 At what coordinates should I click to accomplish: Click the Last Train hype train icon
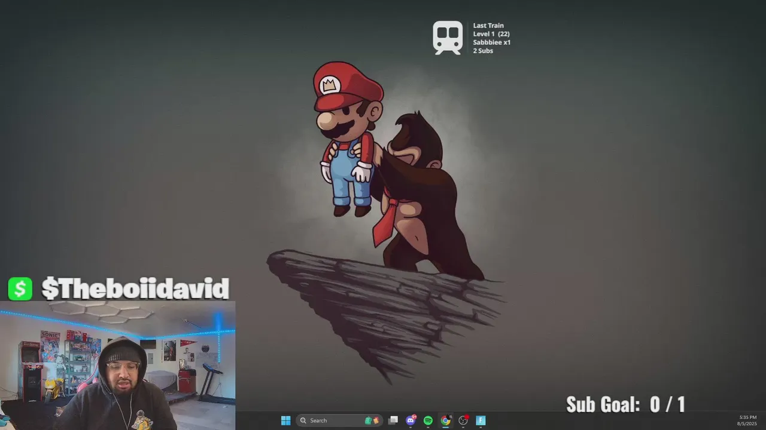448,38
